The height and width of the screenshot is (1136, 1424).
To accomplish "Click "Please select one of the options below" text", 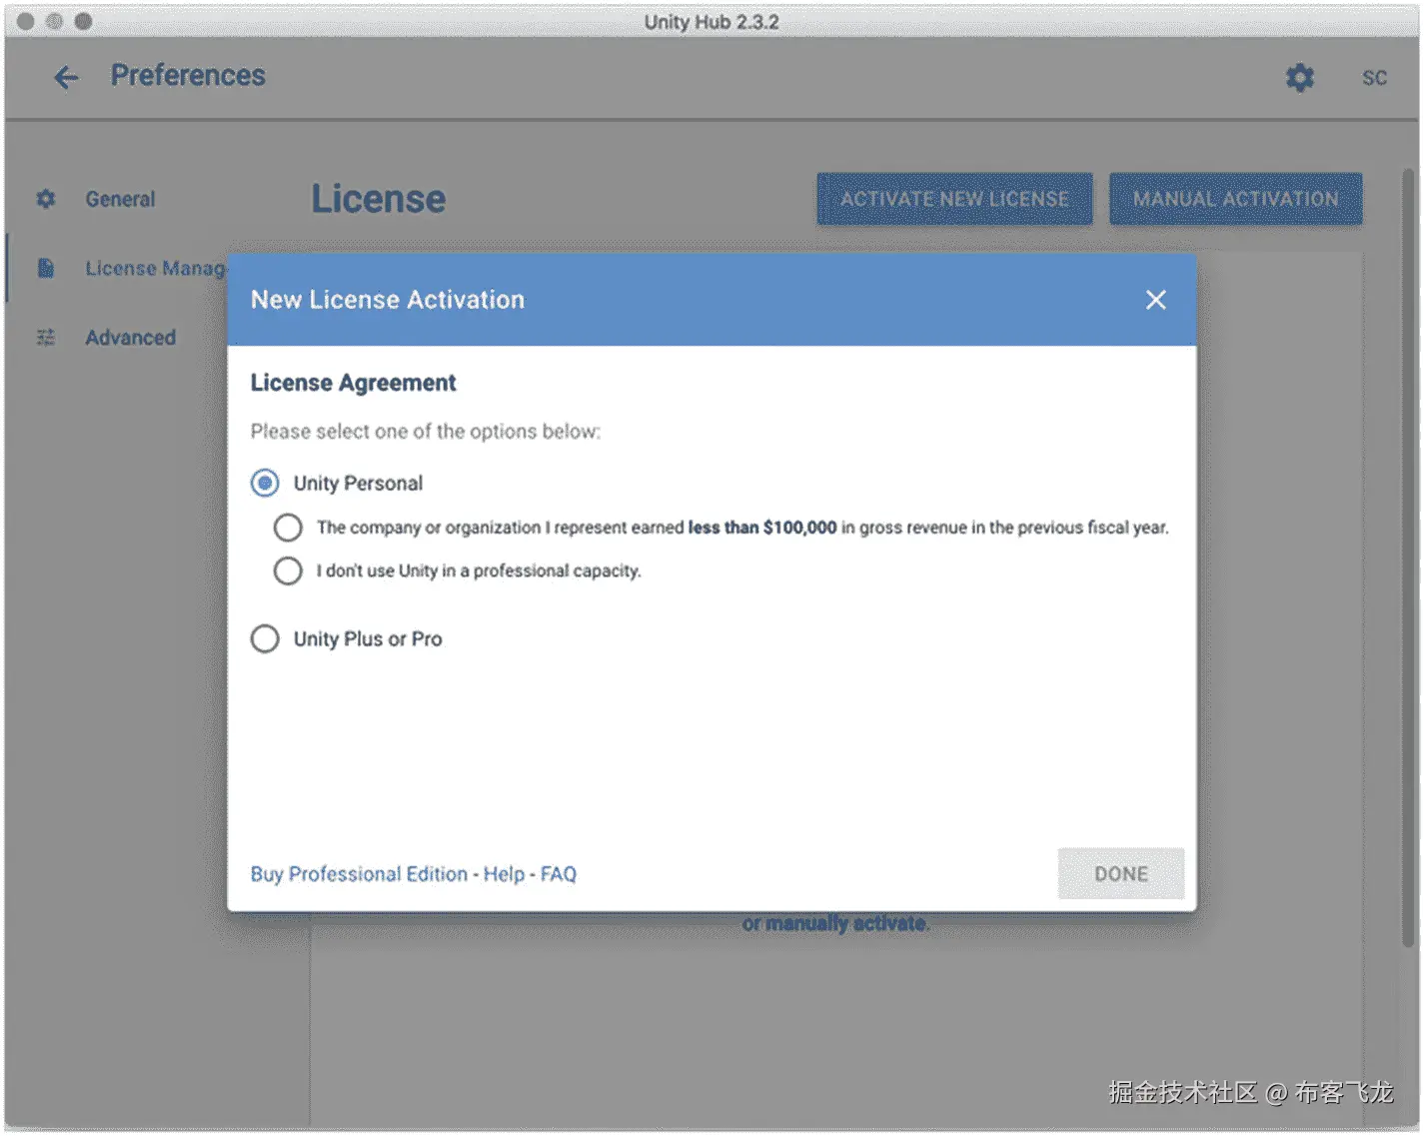I will (x=426, y=432).
